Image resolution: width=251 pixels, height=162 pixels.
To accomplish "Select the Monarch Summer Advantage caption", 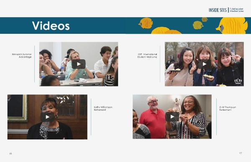I will 22,56.
